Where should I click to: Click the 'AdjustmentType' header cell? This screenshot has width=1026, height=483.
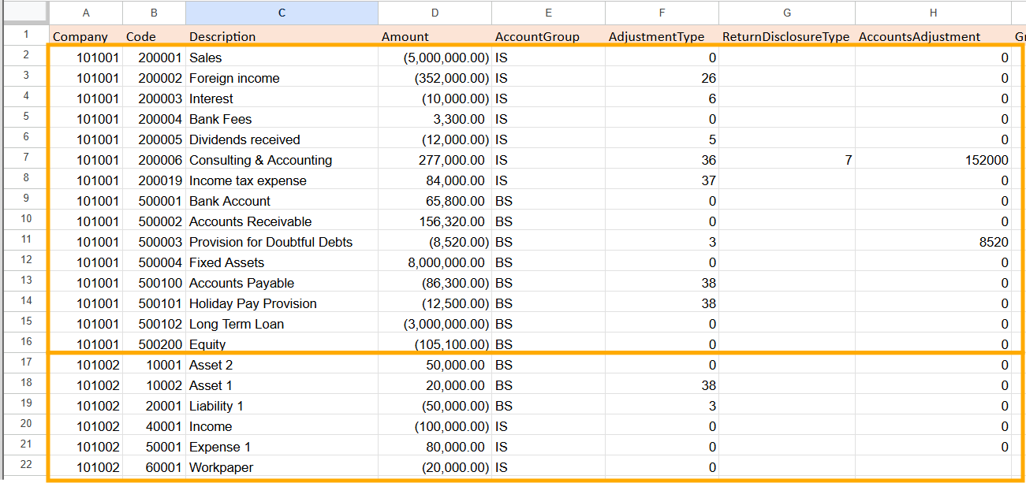point(662,36)
